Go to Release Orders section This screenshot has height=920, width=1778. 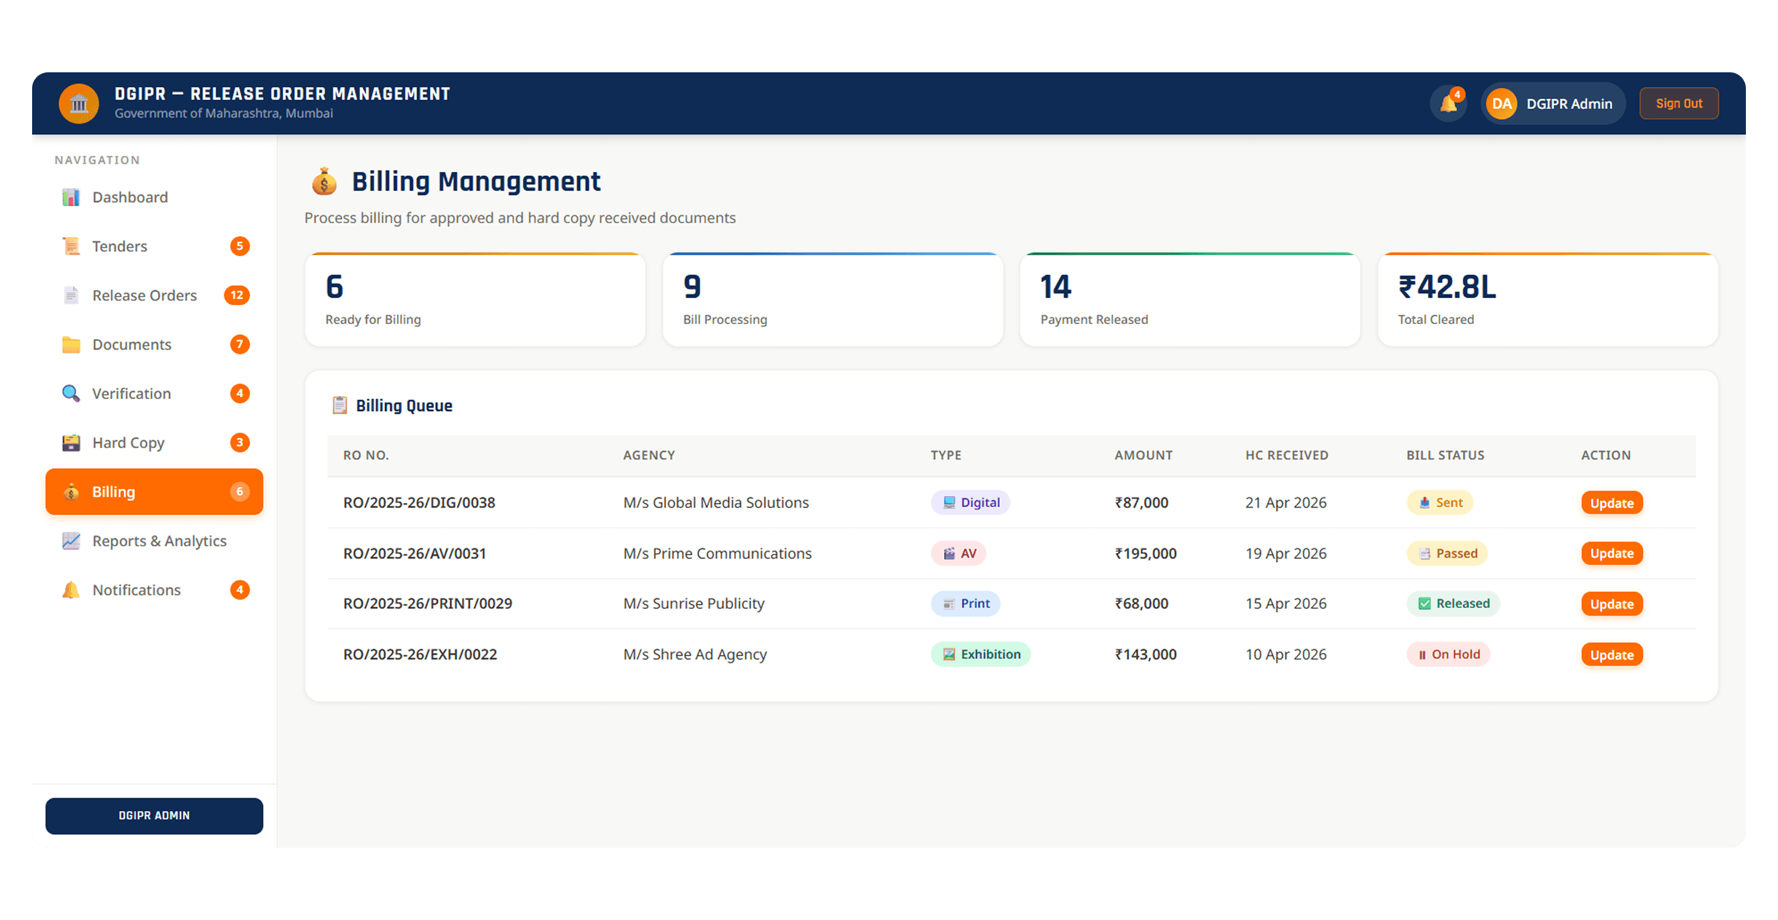[x=154, y=295]
